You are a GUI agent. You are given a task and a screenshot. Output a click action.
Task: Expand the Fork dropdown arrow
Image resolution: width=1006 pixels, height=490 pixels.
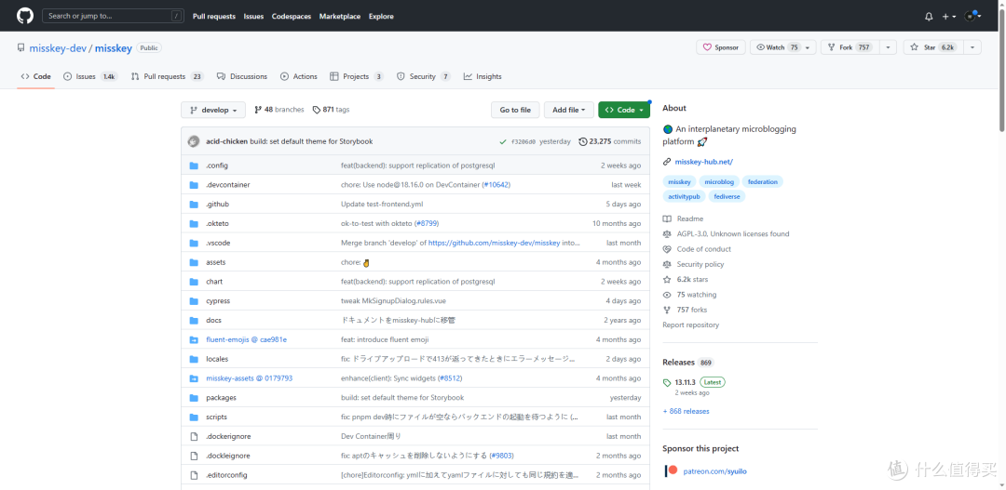[888, 47]
